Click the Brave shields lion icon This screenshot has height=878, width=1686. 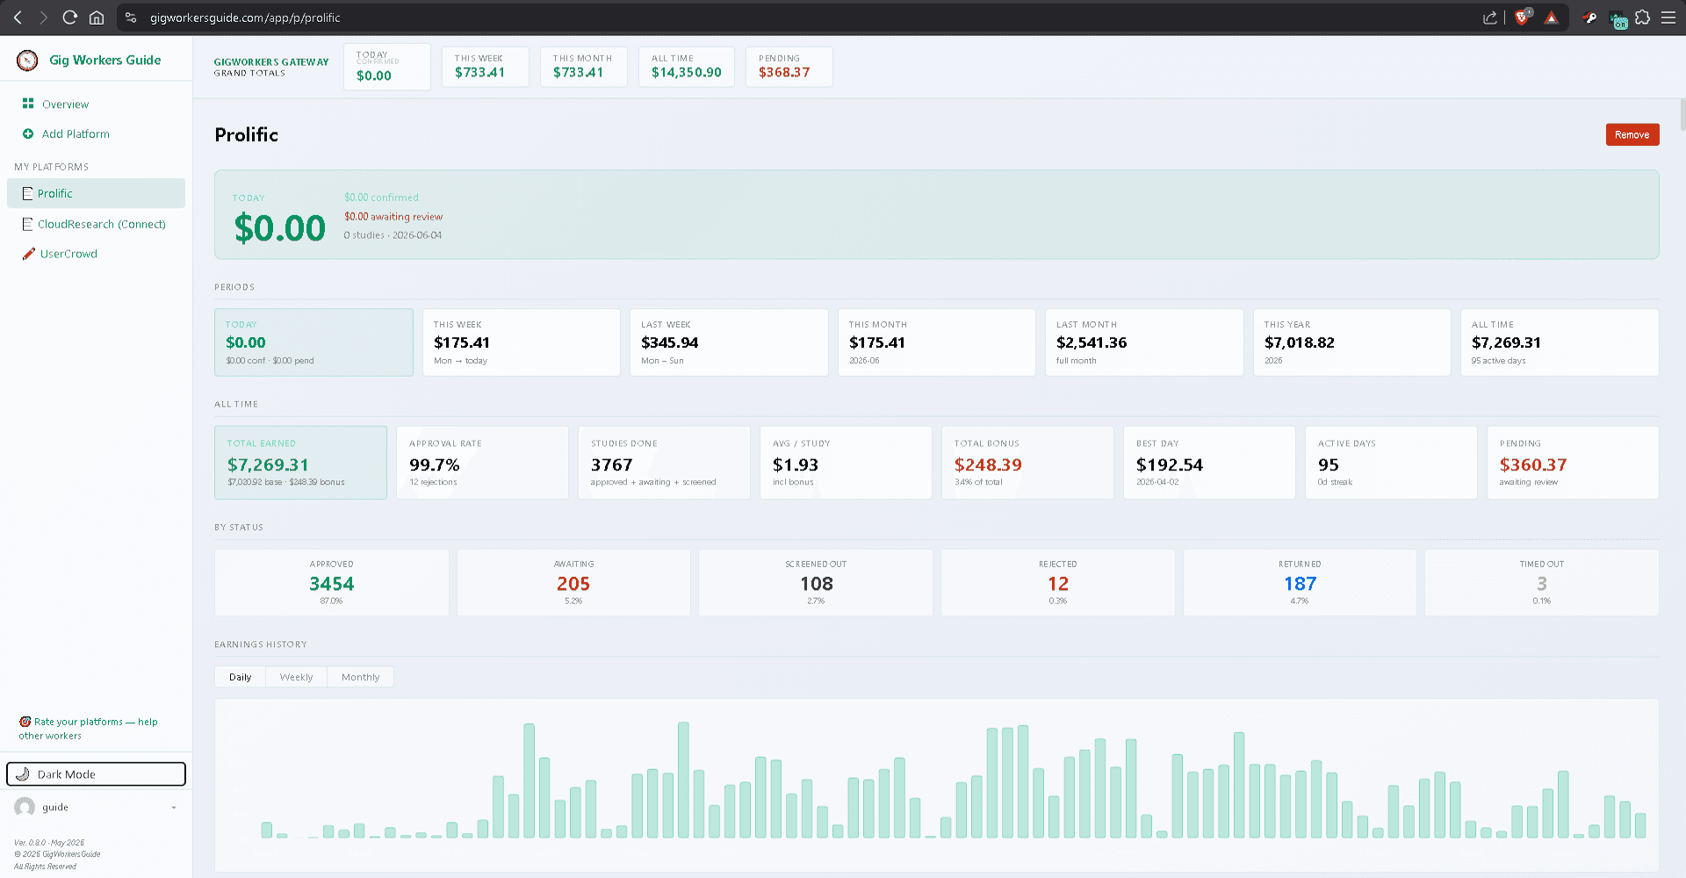(x=1523, y=18)
